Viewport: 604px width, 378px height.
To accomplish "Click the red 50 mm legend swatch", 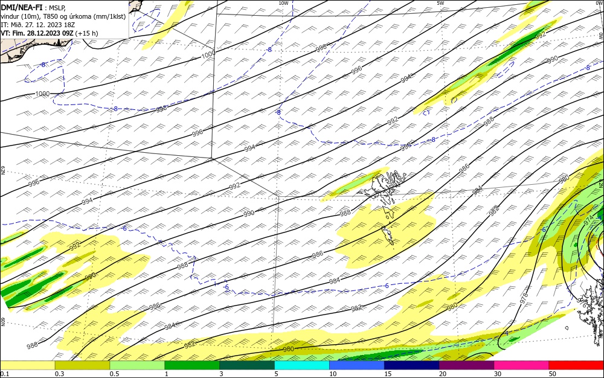I will coord(576,365).
